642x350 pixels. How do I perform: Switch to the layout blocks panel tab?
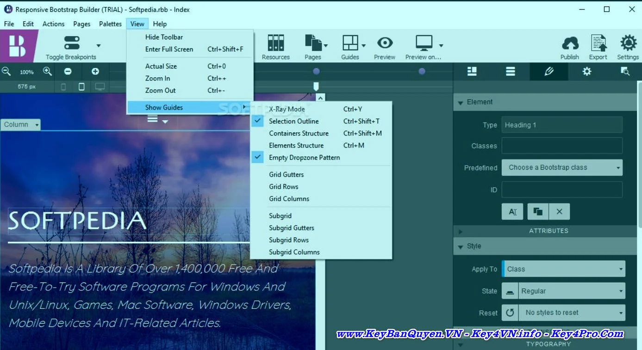(x=472, y=71)
